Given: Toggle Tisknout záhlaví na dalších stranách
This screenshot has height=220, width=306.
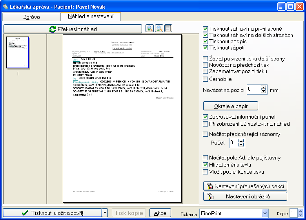Looking at the screenshot, I should point(205,35).
